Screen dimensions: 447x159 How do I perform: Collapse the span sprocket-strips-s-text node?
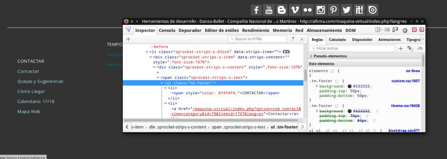pyautogui.click(x=158, y=77)
